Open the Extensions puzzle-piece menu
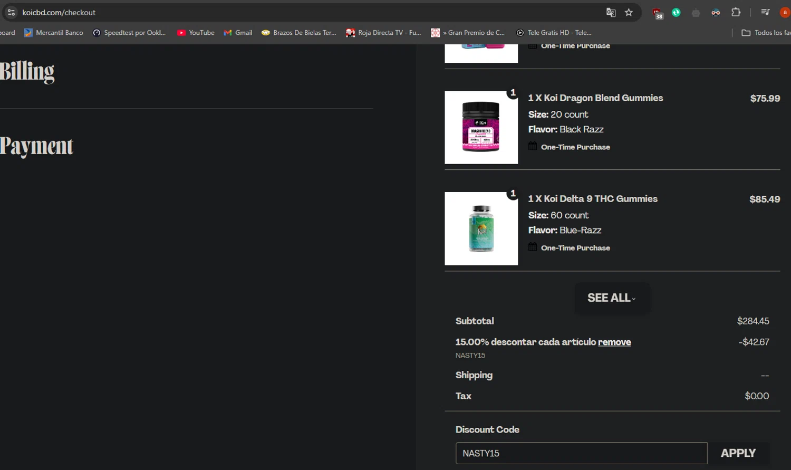Image resolution: width=791 pixels, height=470 pixels. pyautogui.click(x=736, y=12)
